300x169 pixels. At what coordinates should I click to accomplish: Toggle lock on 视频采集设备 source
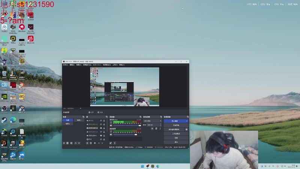pos(104,128)
